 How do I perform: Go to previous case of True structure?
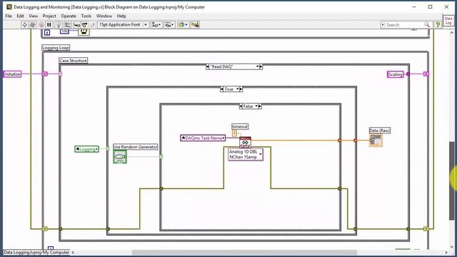tap(222, 89)
